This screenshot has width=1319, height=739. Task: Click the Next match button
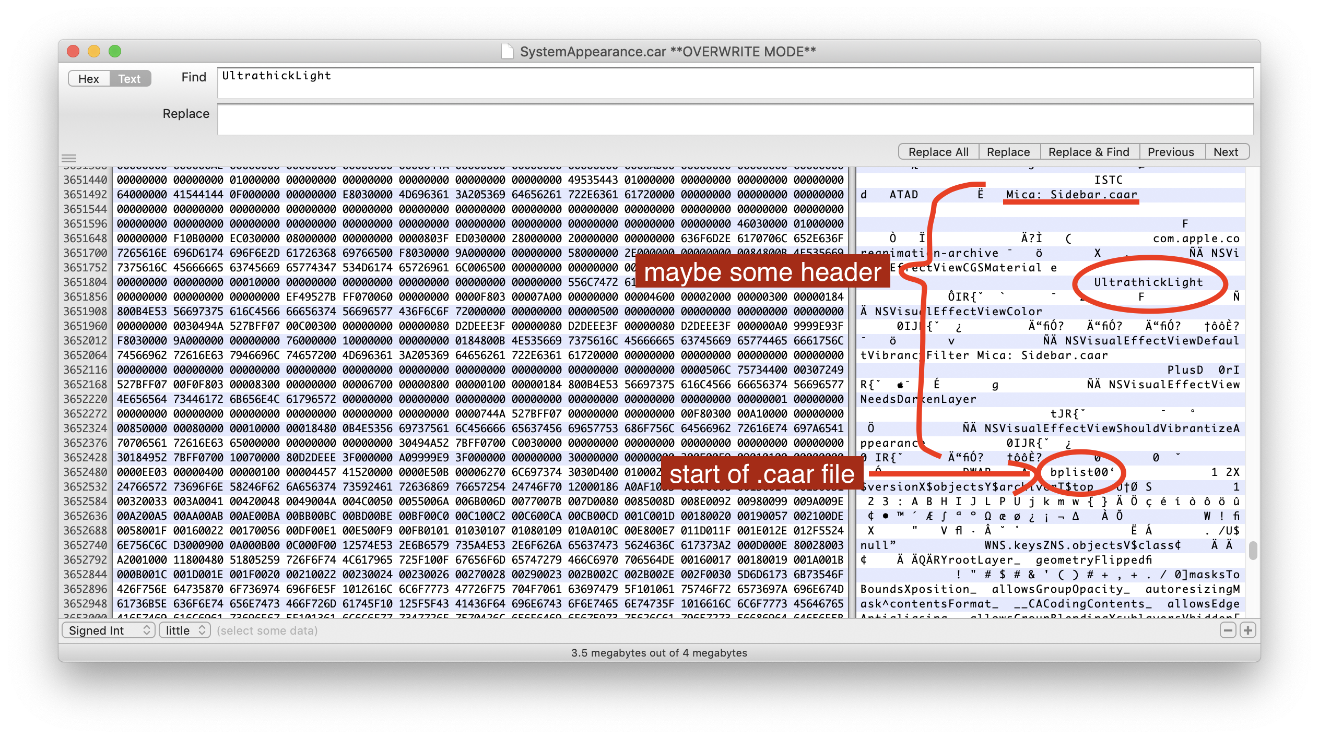[x=1226, y=152]
